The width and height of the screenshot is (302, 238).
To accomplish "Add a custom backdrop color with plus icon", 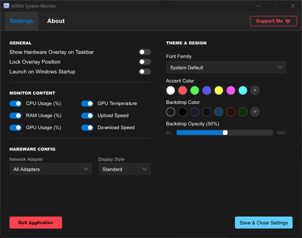I will (x=255, y=112).
